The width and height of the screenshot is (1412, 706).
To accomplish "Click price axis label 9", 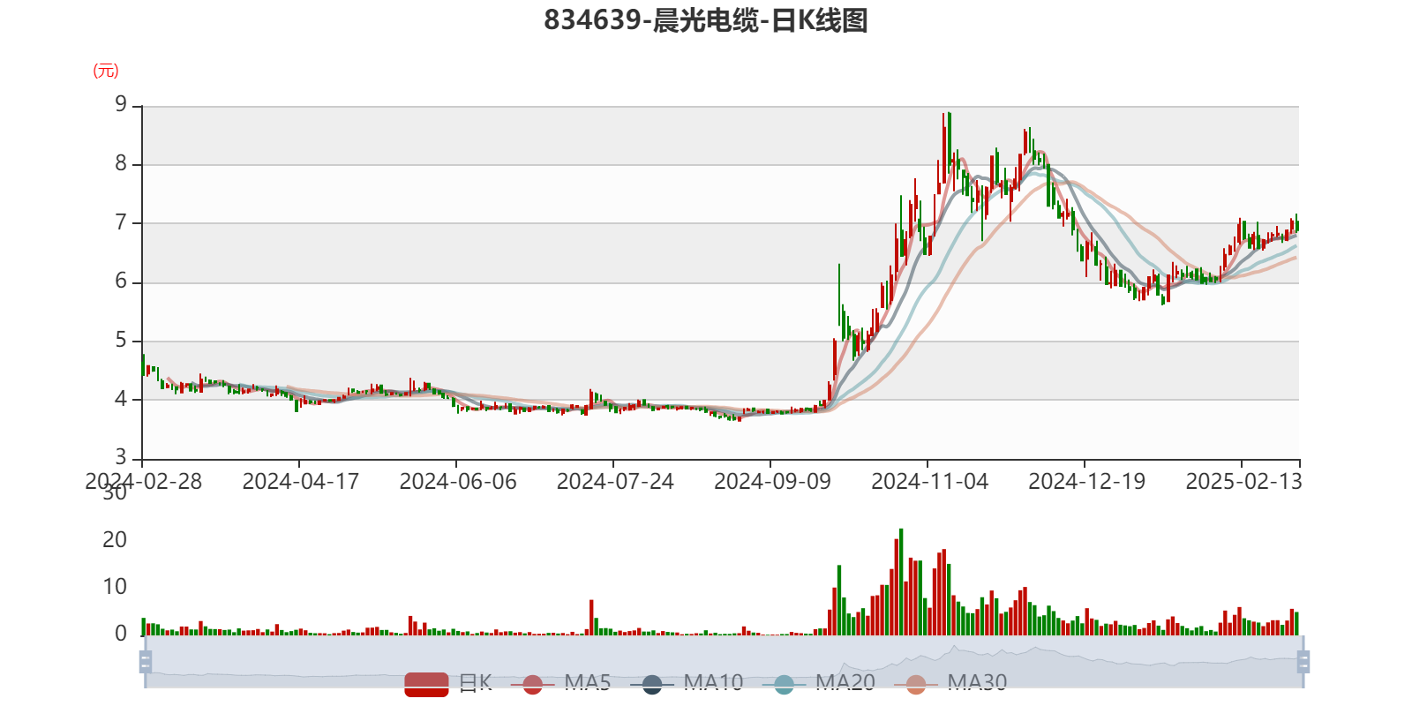I will click(121, 105).
